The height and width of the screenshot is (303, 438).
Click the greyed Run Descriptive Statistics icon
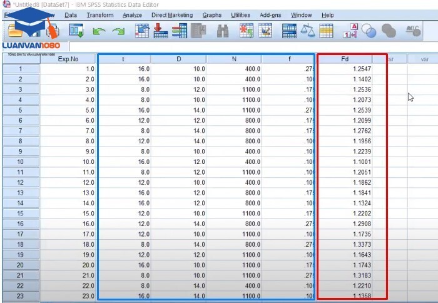tap(198, 31)
